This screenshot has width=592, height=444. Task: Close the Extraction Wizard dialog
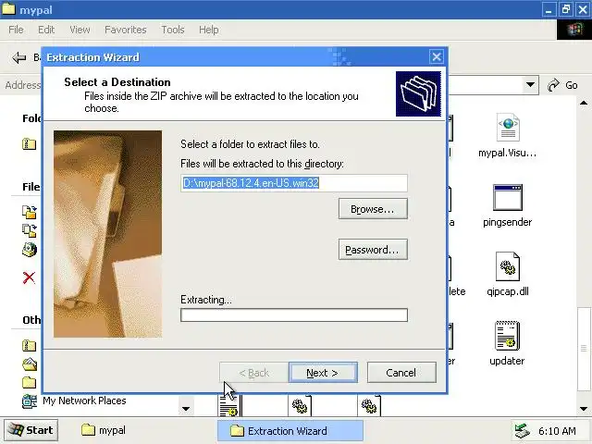click(x=437, y=57)
